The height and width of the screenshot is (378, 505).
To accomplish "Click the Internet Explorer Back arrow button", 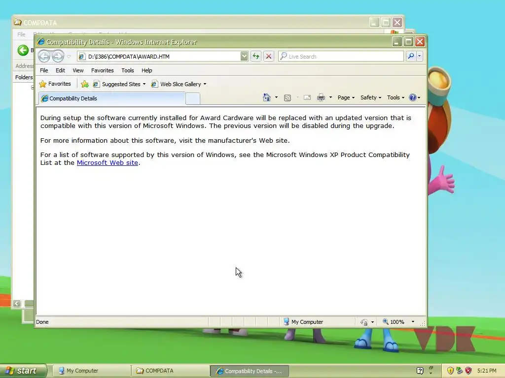I will (x=44, y=57).
